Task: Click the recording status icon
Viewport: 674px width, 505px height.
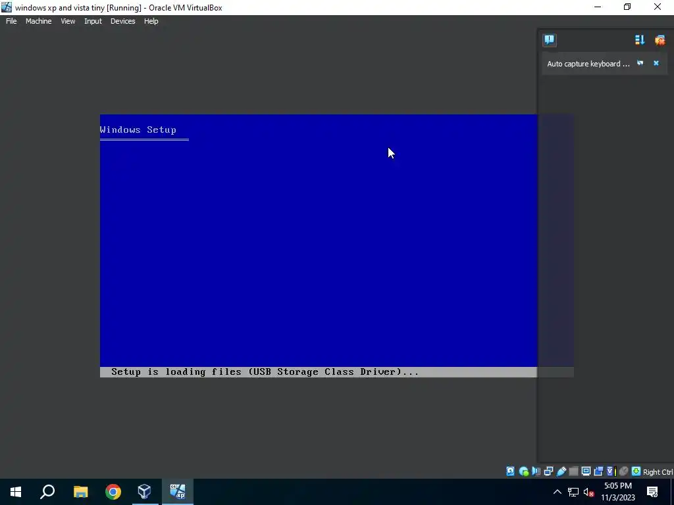Action: point(598,471)
